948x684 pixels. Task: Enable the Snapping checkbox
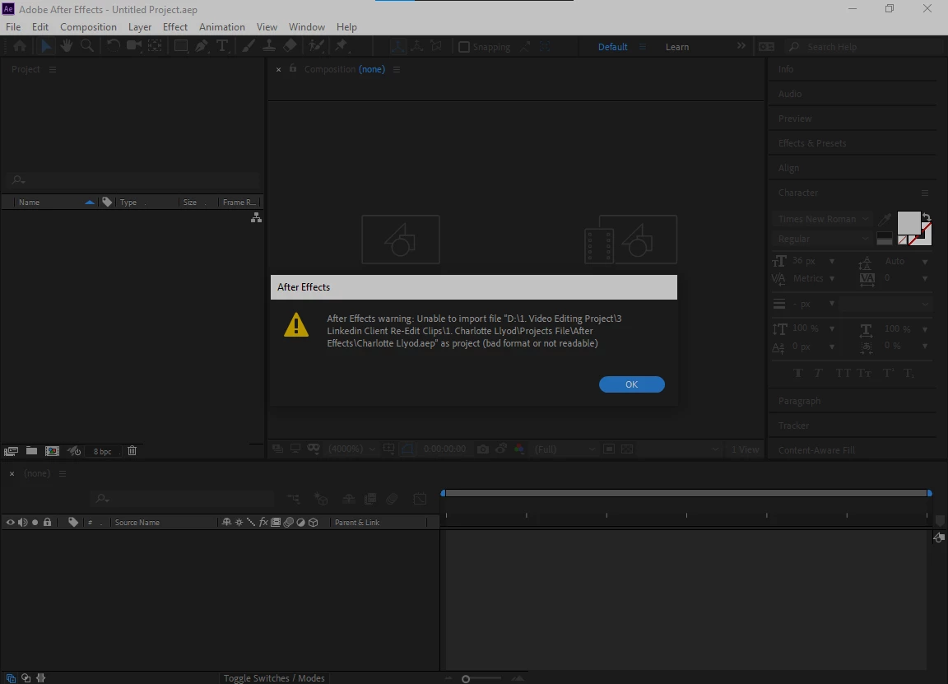pyautogui.click(x=464, y=47)
